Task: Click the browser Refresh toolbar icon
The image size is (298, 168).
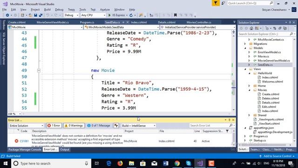Action: pos(131,15)
